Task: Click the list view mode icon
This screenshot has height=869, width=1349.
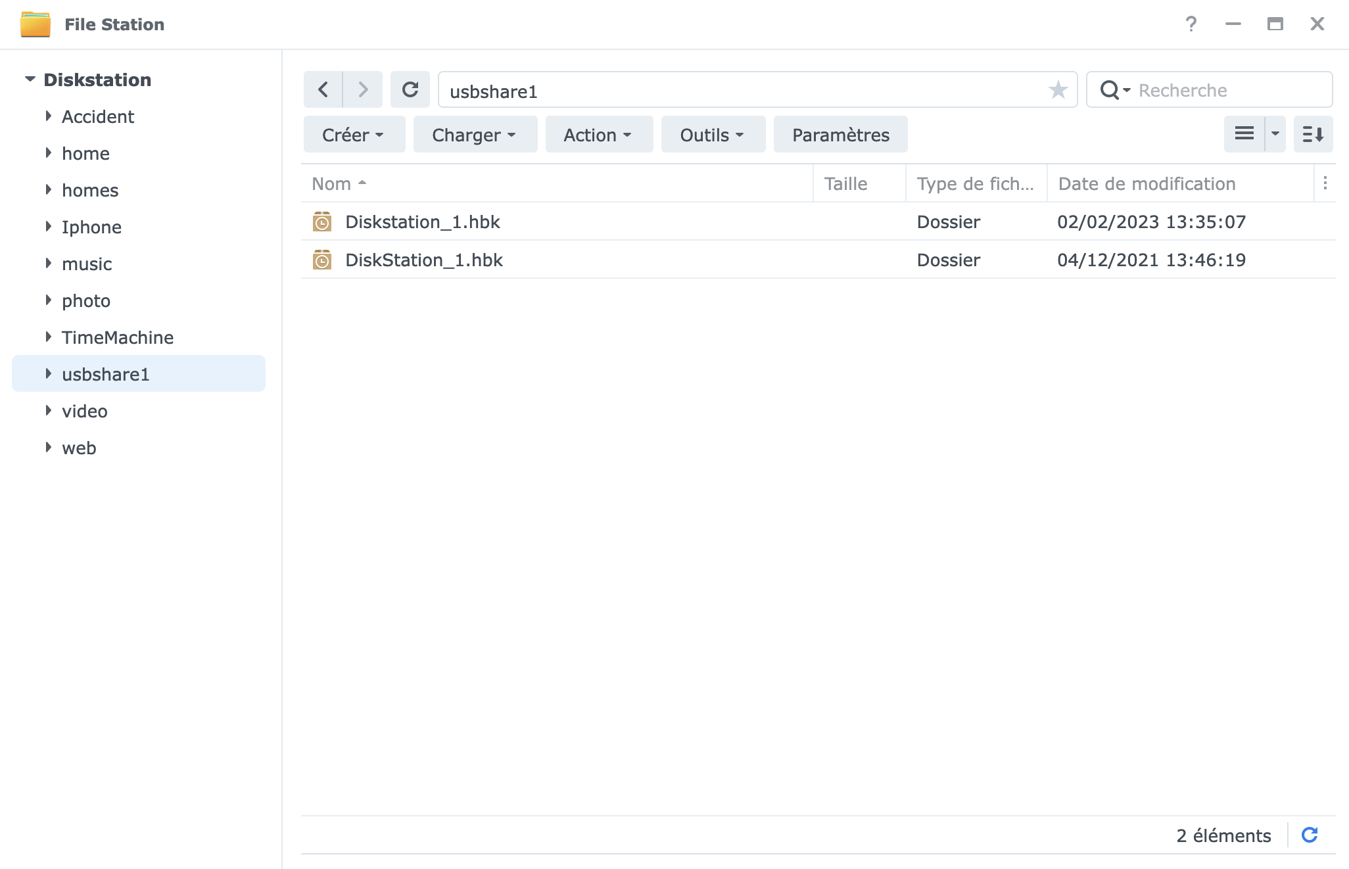Action: click(x=1244, y=134)
